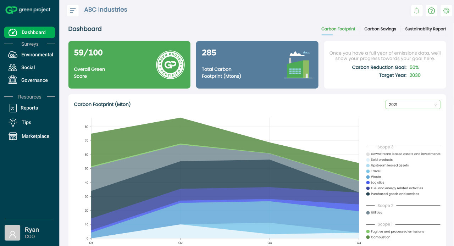Switch to the Carbon Savings tab
Image resolution: width=454 pixels, height=246 pixels.
point(380,29)
